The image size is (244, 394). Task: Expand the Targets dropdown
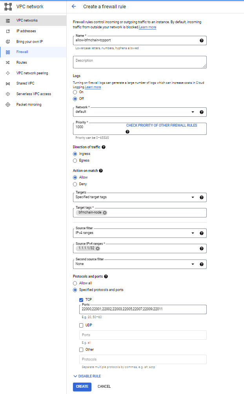click(x=193, y=197)
